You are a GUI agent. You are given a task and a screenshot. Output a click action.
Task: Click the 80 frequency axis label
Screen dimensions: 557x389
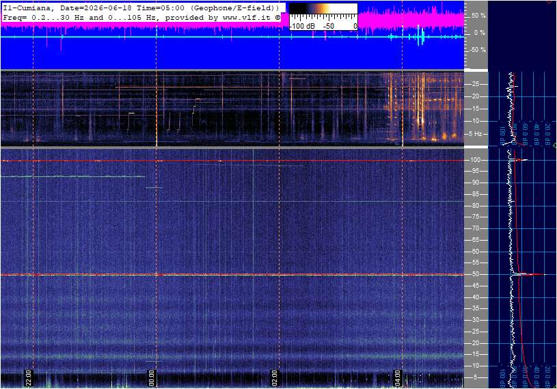point(475,206)
